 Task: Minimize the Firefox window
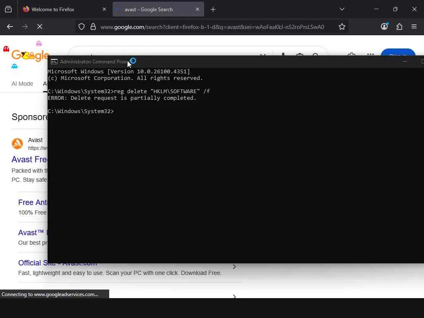click(376, 9)
